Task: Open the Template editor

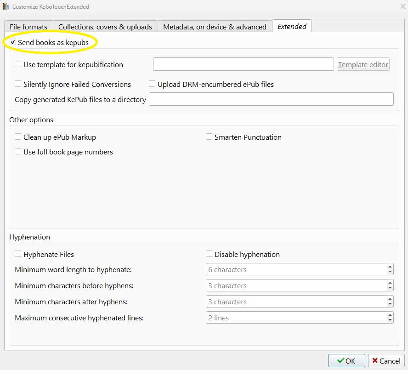Action: (363, 64)
